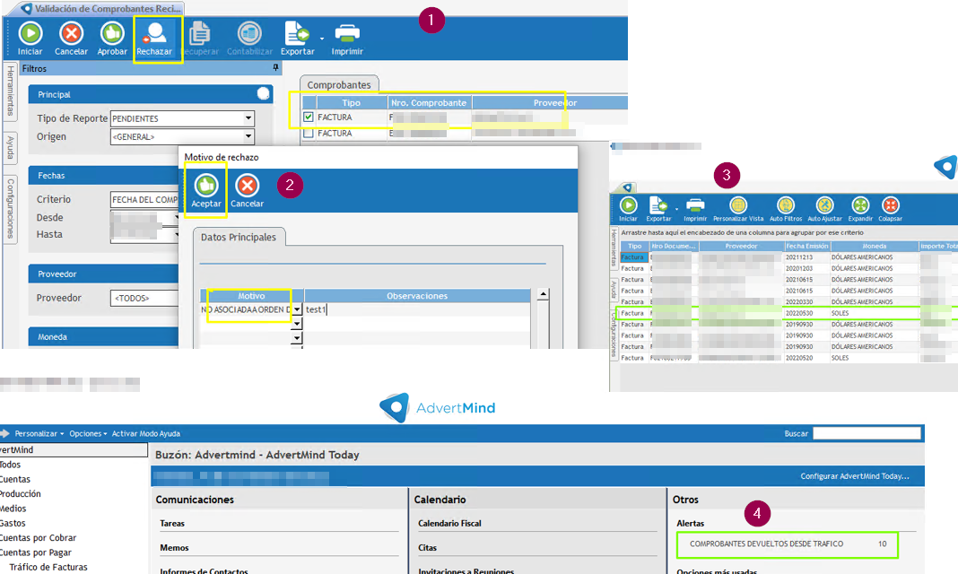Click Cancelar in the Validación toolbar
This screenshot has height=574, width=958.
(71, 38)
